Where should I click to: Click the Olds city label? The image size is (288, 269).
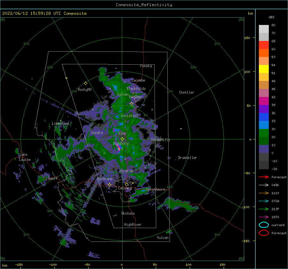[x=122, y=133]
